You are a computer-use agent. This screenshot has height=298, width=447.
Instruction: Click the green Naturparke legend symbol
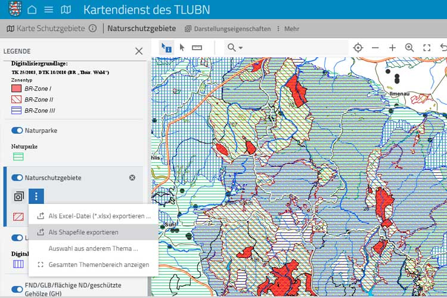(18, 157)
